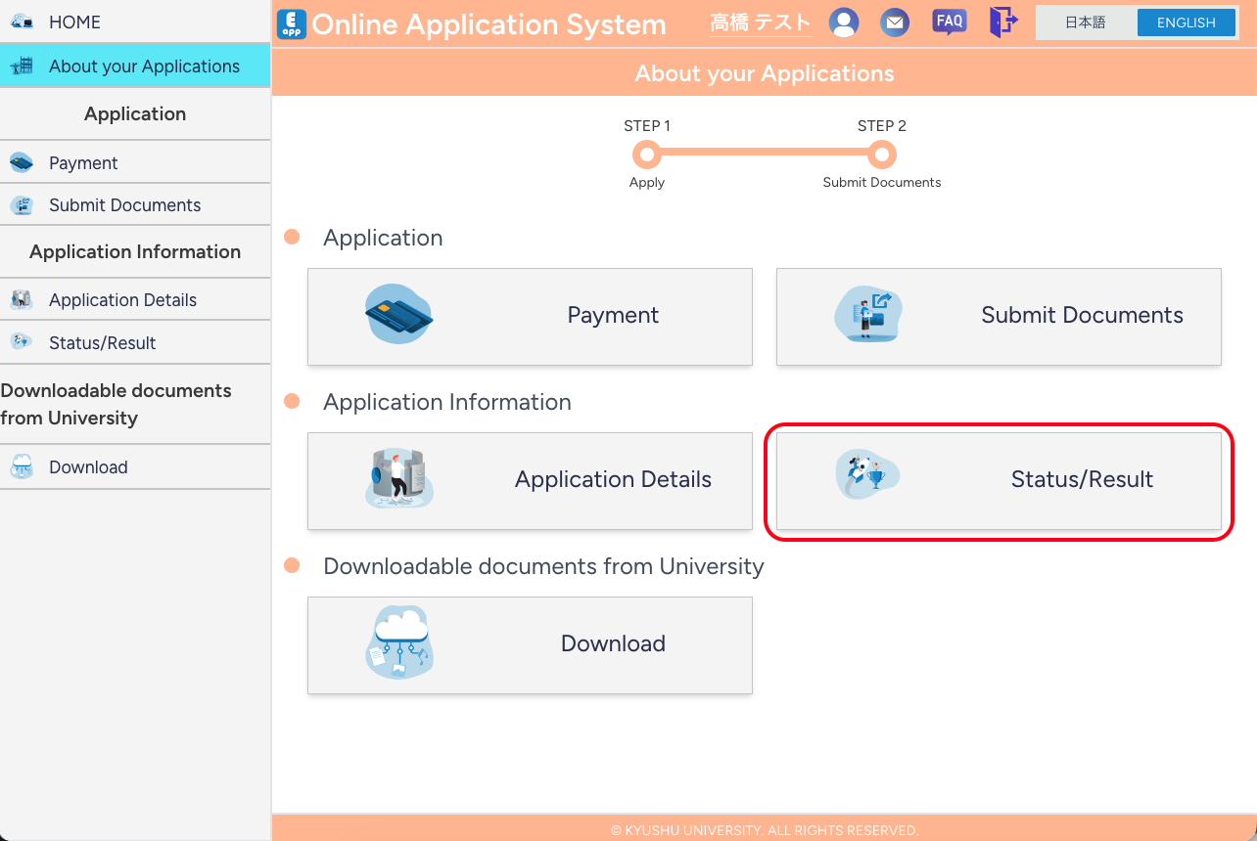Click the Payment icon in the sidebar

22,160
